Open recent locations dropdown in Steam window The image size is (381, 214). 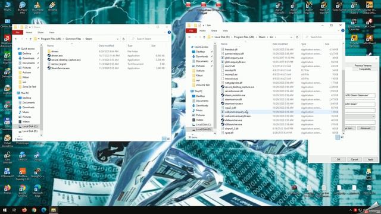click(26, 39)
